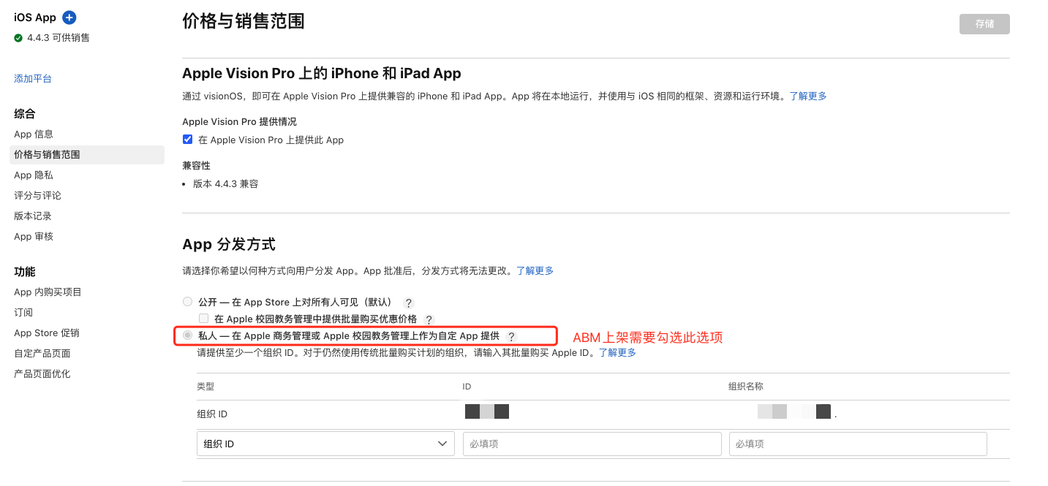
Task: Open 版本记录 in the sidebar
Action: [33, 216]
